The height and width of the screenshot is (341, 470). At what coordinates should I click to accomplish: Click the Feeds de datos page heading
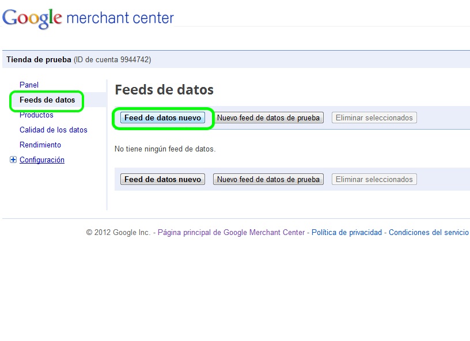pos(164,90)
